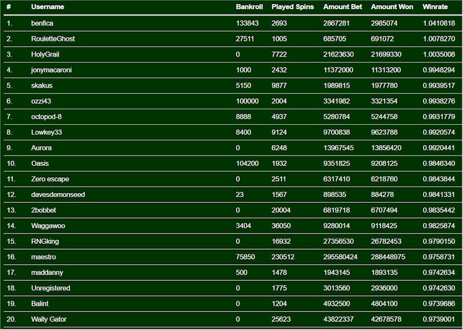The height and width of the screenshot is (330, 463).
Task: Select username Wally Gator
Action: [x=49, y=320]
